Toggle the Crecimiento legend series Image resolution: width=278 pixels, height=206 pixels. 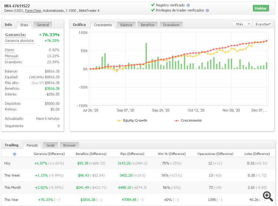[x=188, y=121]
